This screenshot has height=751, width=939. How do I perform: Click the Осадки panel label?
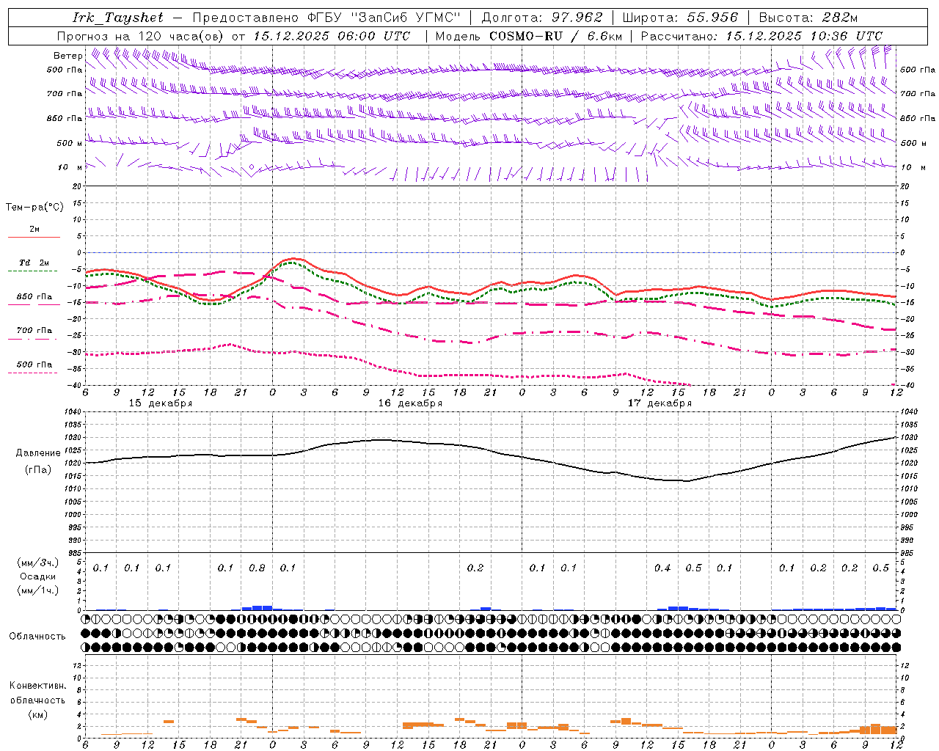[38, 576]
